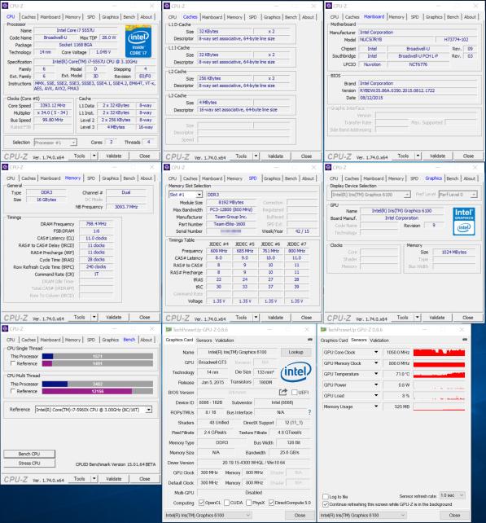Open the GPU selector dropdown in Graphics Card window
The image size is (486, 523).
208,516
